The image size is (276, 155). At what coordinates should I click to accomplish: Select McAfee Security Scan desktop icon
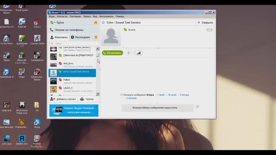pos(37,141)
